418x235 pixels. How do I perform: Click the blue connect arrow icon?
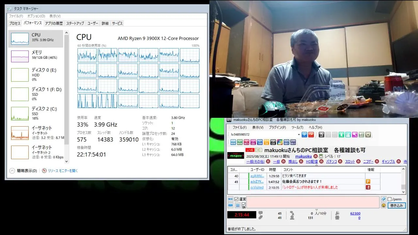tap(304, 134)
